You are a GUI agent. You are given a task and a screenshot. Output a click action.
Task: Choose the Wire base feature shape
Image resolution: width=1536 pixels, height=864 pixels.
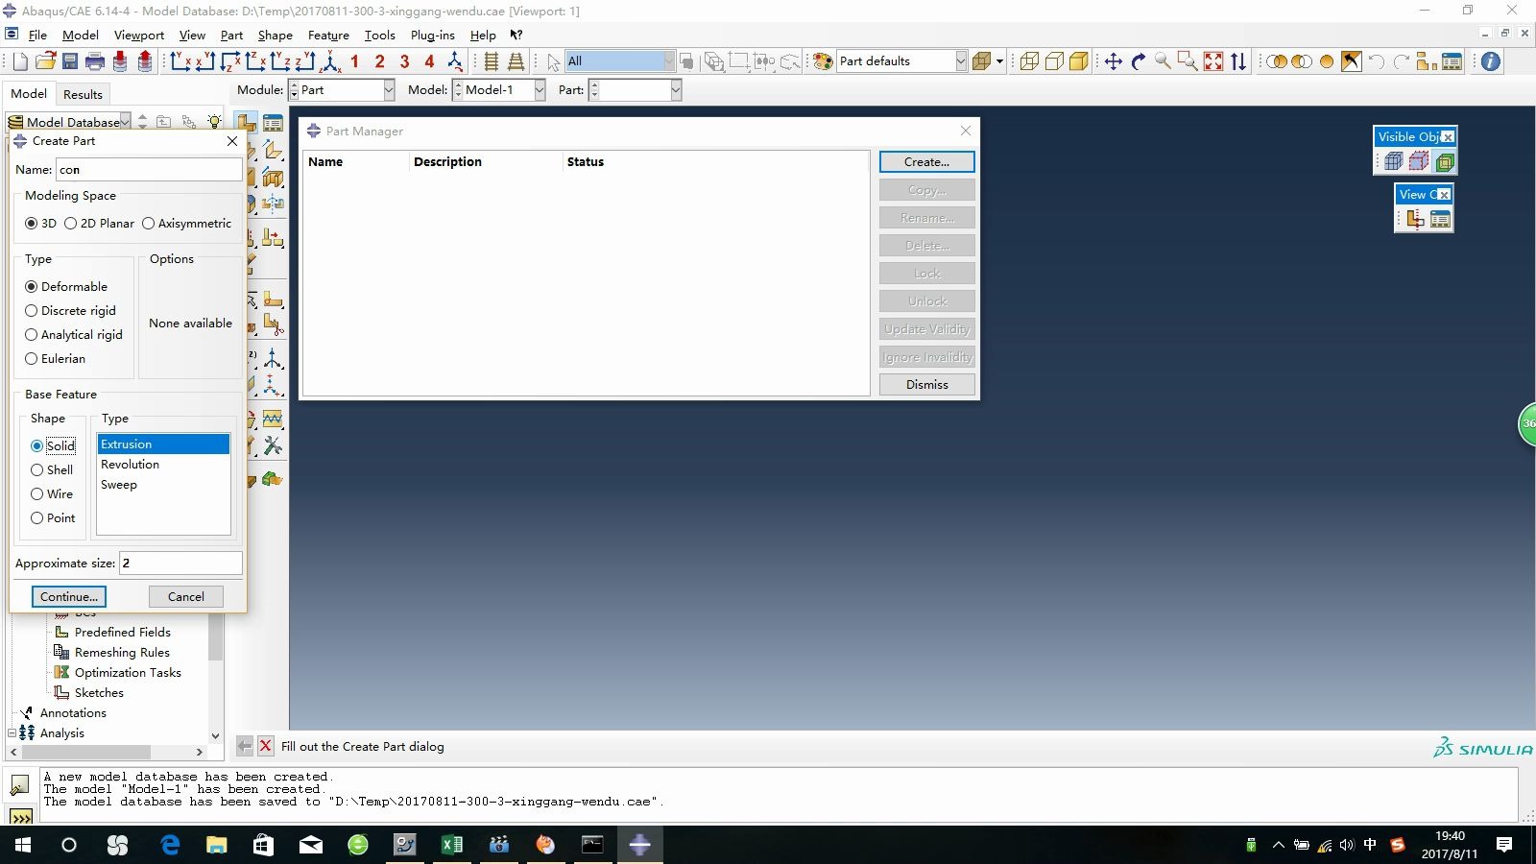pyautogui.click(x=52, y=493)
